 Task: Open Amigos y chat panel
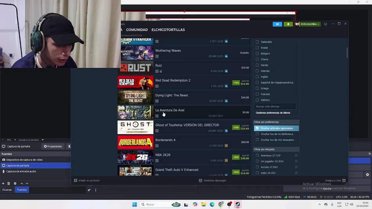pos(335,181)
